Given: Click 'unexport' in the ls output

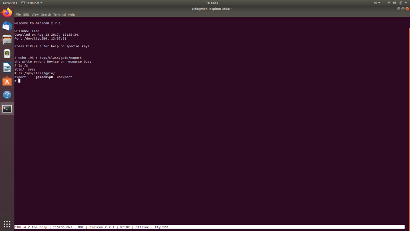Looking at the screenshot, I should 64,77.
